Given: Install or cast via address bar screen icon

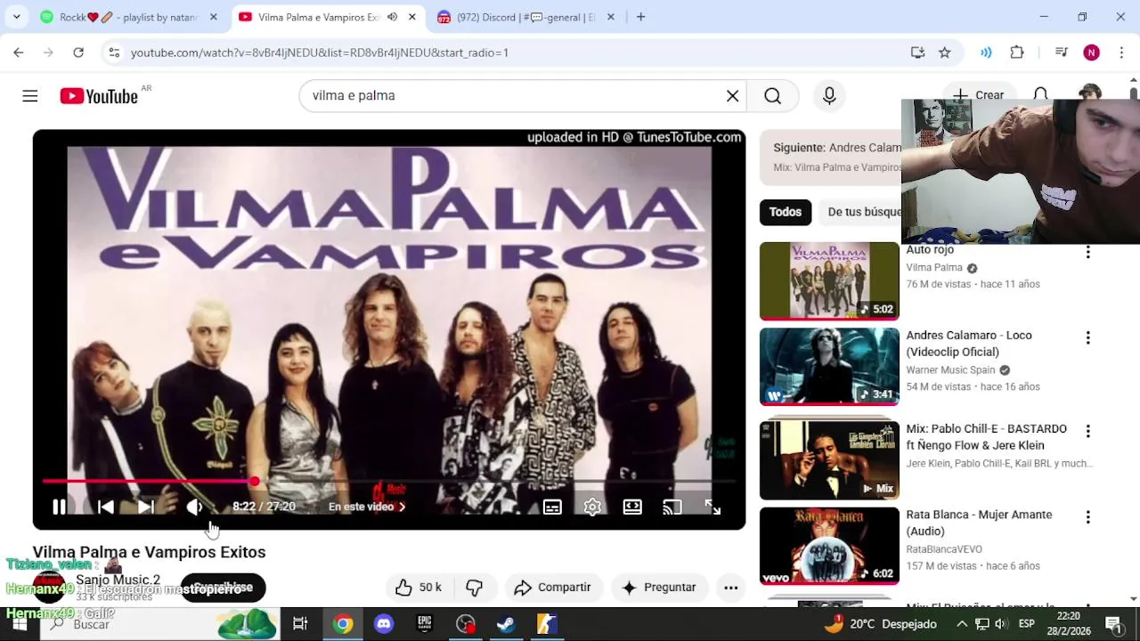Looking at the screenshot, I should coord(917,53).
